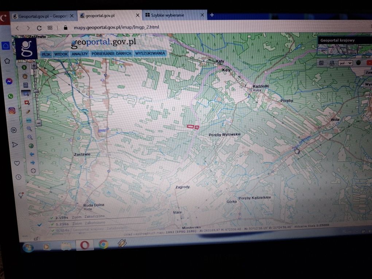Open Instagram in Opera sidebar
The image size is (372, 279).
pos(12,111)
